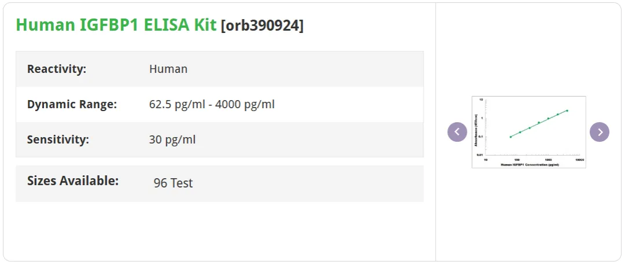Click the next image arrow button
The image size is (625, 265).
(x=600, y=132)
